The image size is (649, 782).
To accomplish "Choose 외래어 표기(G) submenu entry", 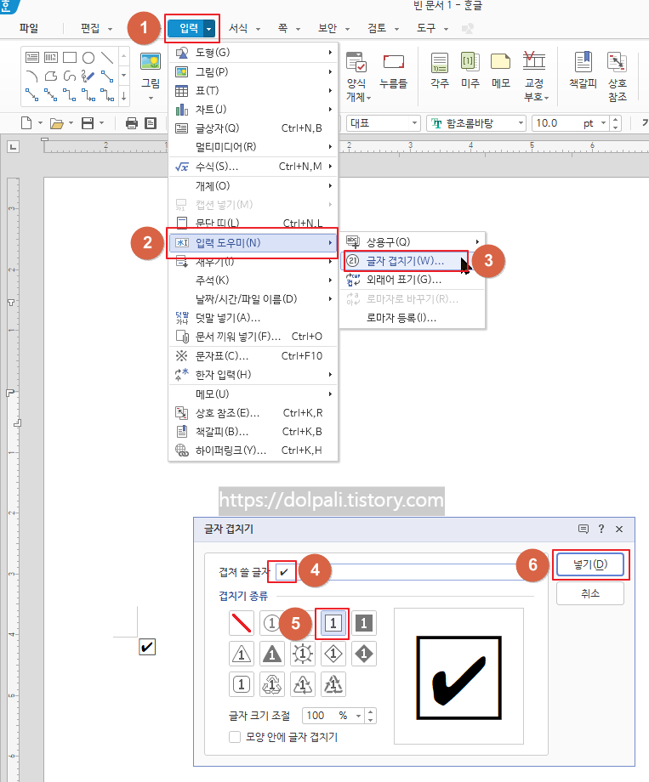I will pyautogui.click(x=413, y=280).
